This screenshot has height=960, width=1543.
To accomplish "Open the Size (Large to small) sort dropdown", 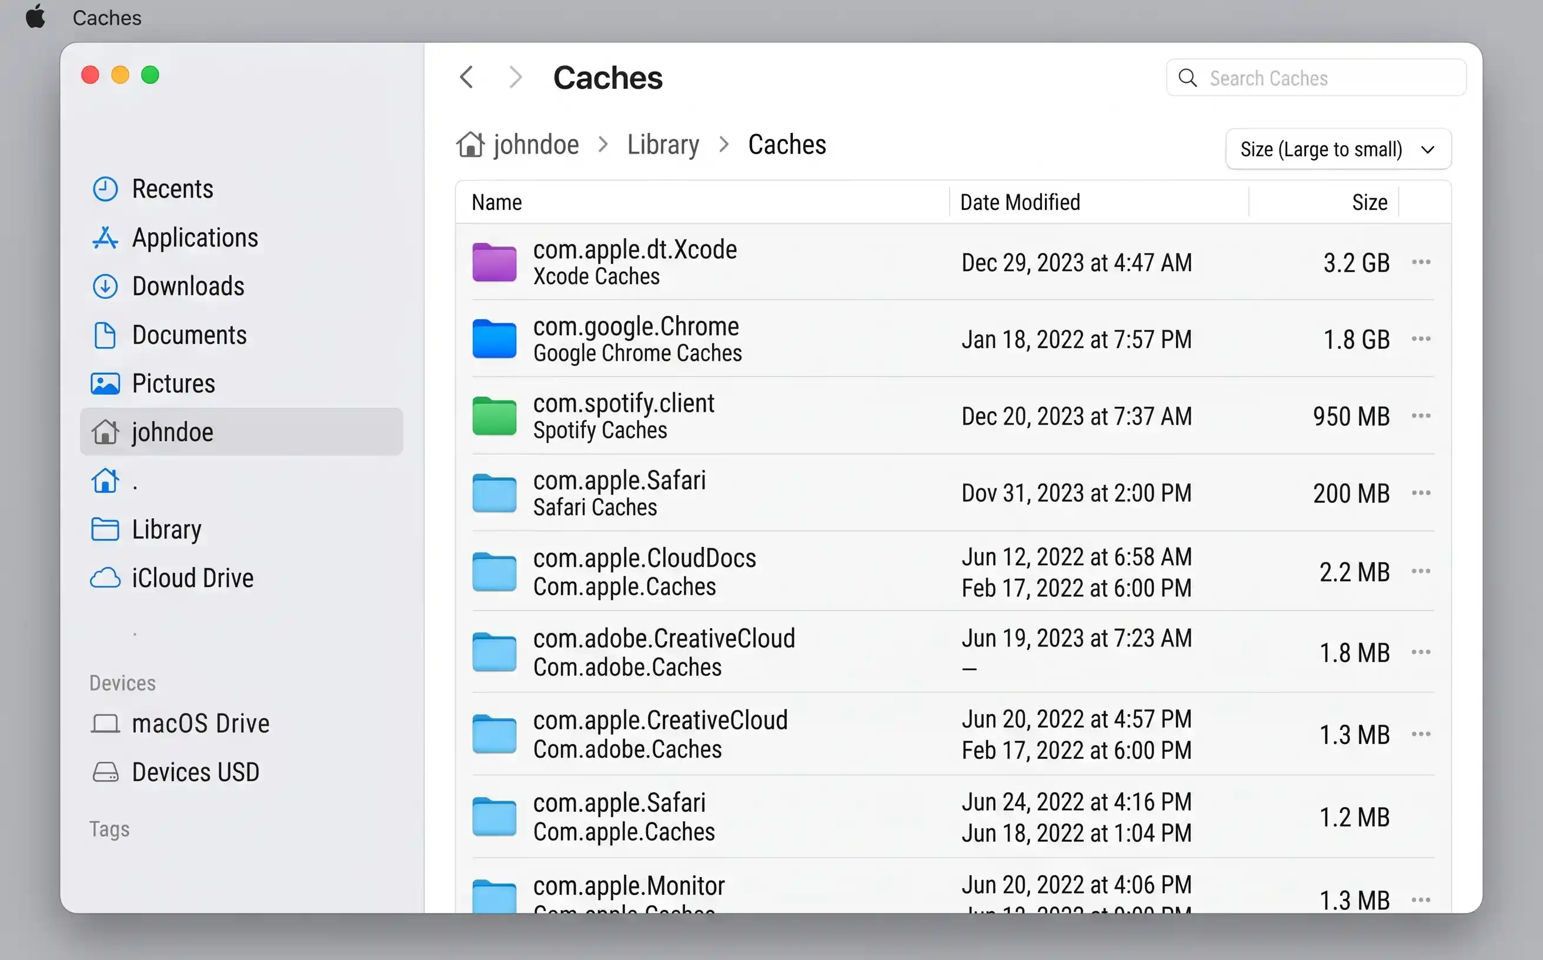I will tap(1338, 149).
